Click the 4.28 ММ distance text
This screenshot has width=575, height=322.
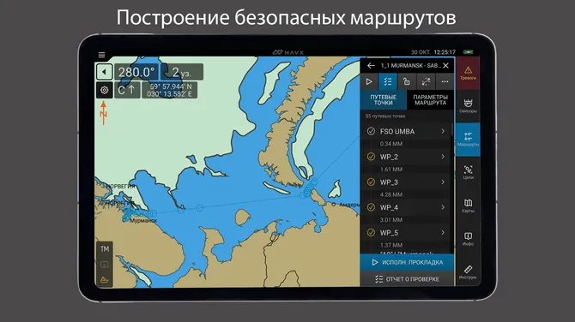[390, 194]
